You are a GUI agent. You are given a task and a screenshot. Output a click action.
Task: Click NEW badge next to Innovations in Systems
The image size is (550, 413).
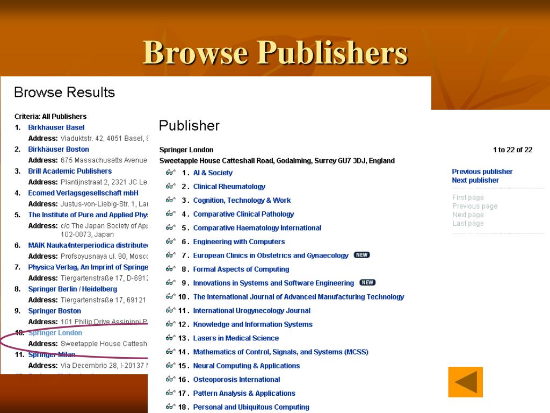(x=367, y=282)
